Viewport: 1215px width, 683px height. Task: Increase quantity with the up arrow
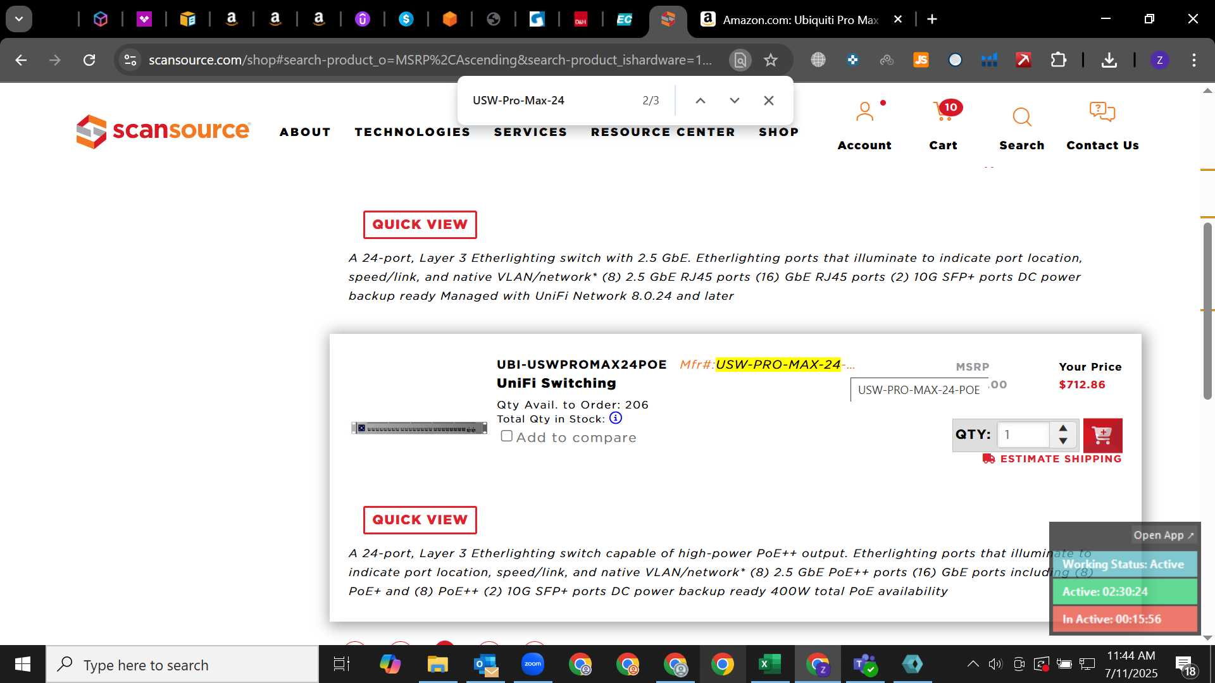click(x=1063, y=428)
